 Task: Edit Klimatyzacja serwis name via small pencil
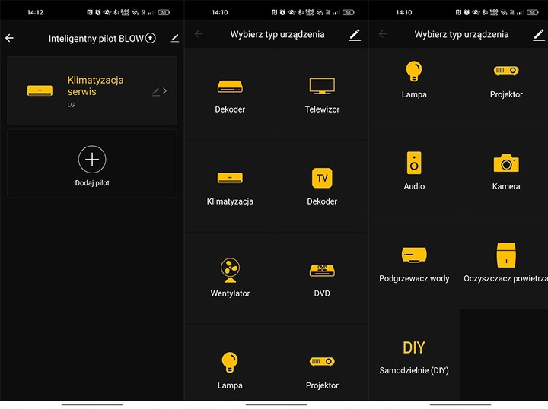155,91
